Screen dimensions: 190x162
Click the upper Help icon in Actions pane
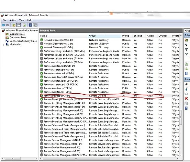coord(186,74)
